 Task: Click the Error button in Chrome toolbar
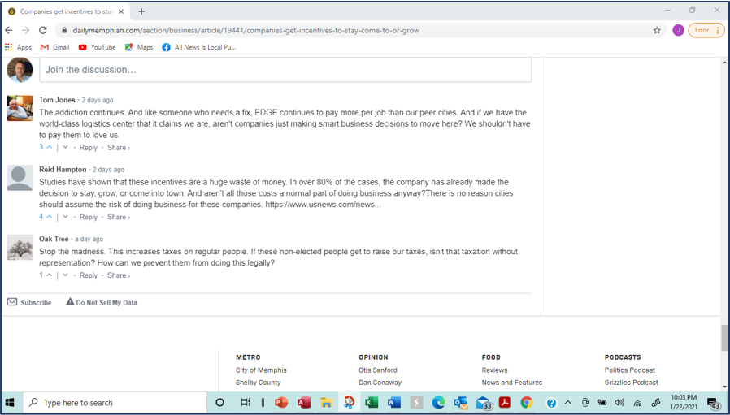point(706,30)
